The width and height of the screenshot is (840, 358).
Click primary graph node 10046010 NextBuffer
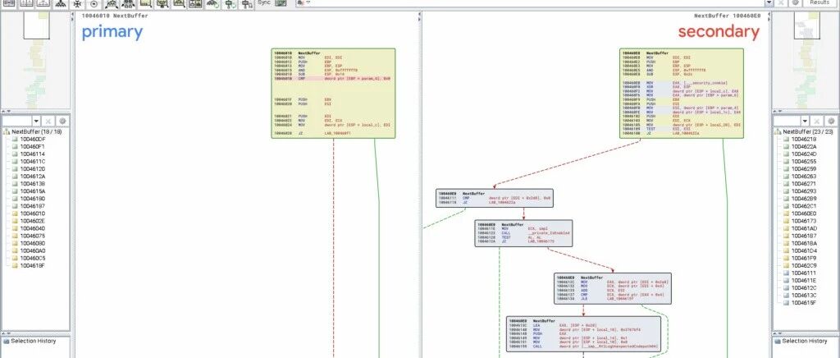(333, 94)
